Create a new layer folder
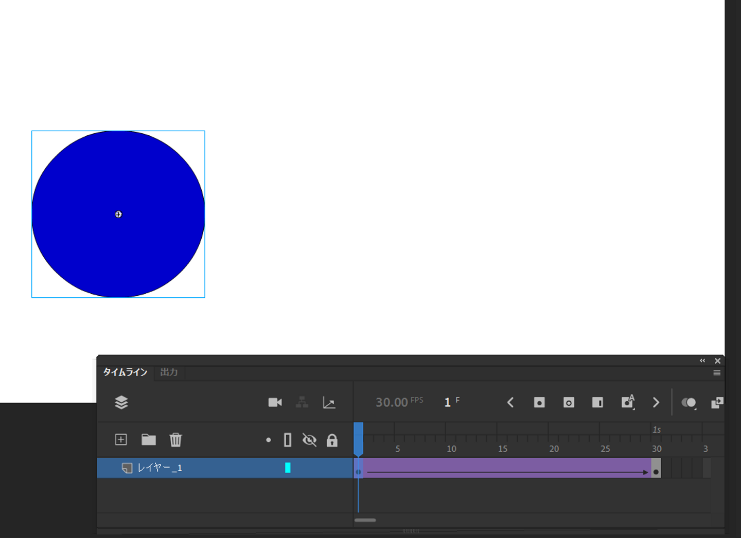This screenshot has width=741, height=538. click(149, 440)
